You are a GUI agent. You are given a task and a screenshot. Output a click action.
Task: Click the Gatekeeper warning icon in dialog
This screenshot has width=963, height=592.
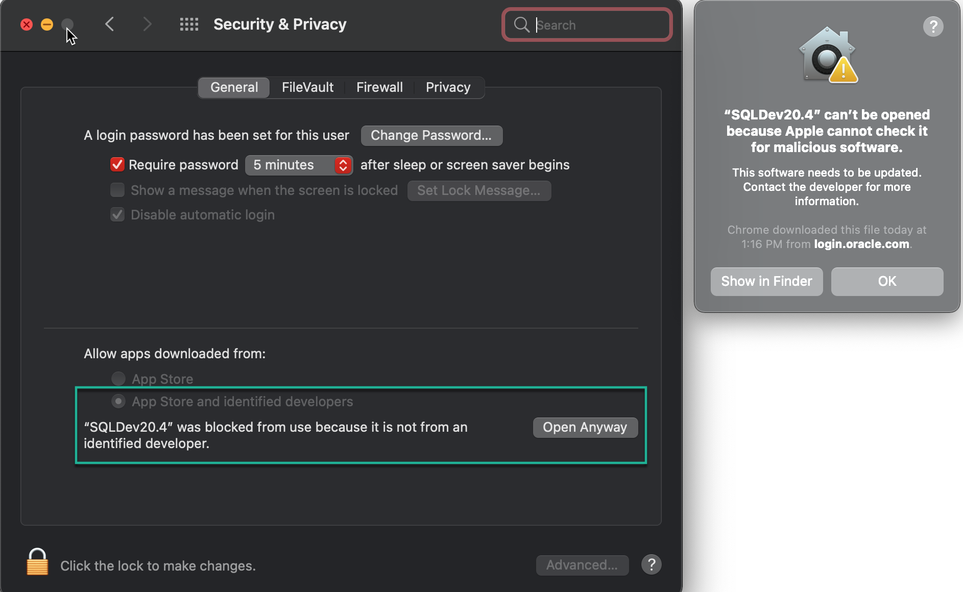(x=827, y=55)
